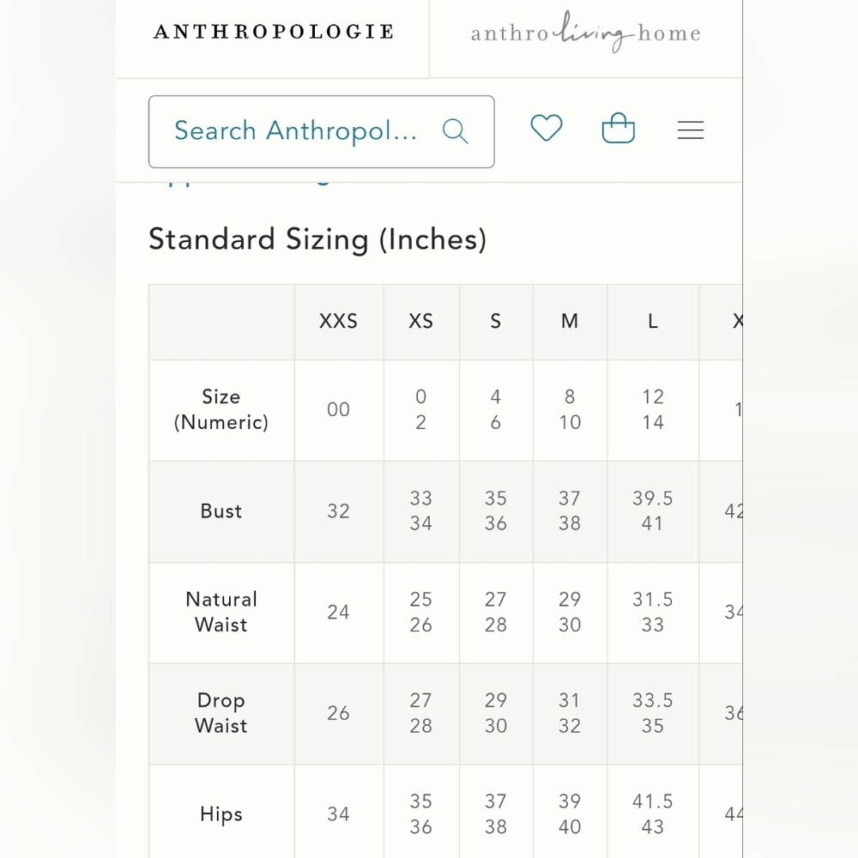This screenshot has width=858, height=858.
Task: Switch to Anthro Living Home tab
Action: [x=585, y=32]
